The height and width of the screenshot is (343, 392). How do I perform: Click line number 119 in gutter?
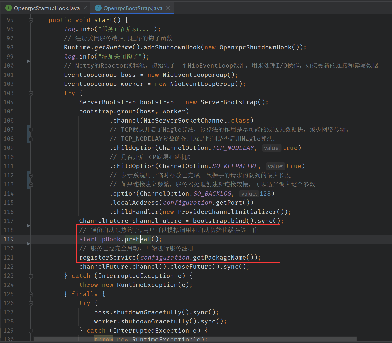tap(9, 239)
